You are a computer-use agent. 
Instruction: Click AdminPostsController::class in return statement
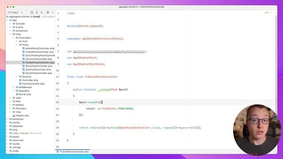tap(139, 128)
